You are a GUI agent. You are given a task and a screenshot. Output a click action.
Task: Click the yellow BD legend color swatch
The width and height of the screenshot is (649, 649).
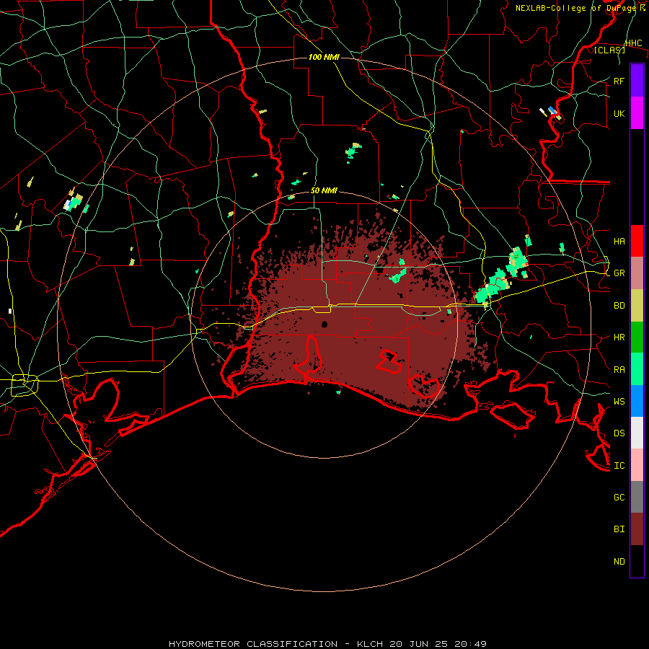(637, 306)
